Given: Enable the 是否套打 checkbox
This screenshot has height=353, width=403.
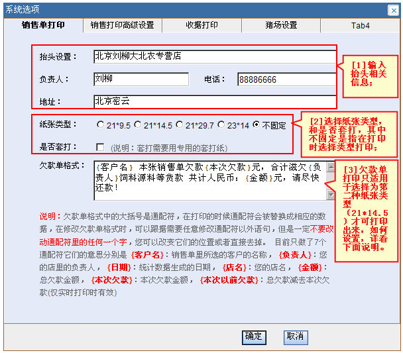Looking at the screenshot, I should pos(101,146).
